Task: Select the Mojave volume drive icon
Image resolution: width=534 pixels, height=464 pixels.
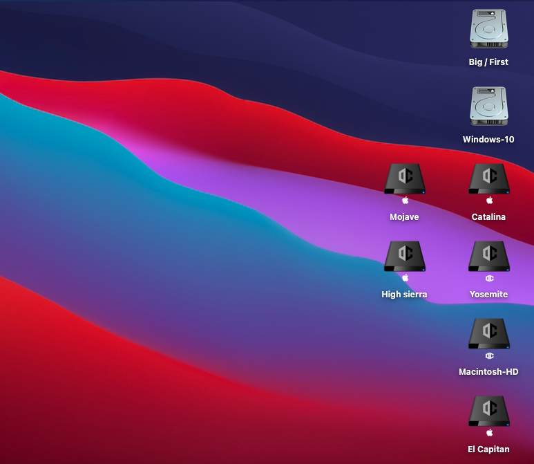Action: tap(405, 184)
